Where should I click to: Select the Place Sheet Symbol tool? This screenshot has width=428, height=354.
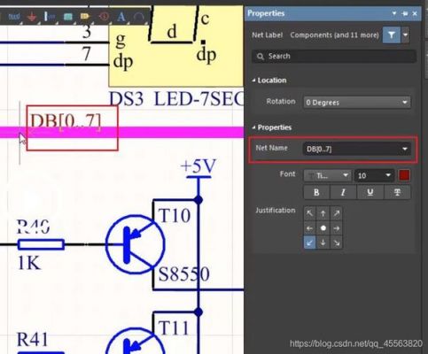[x=67, y=17]
